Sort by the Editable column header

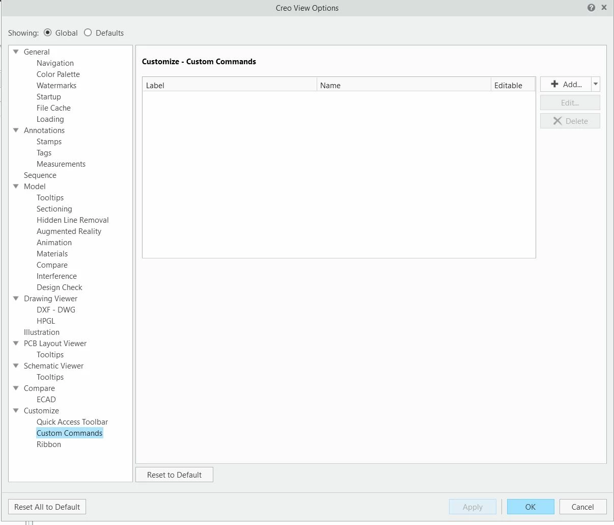(x=513, y=85)
